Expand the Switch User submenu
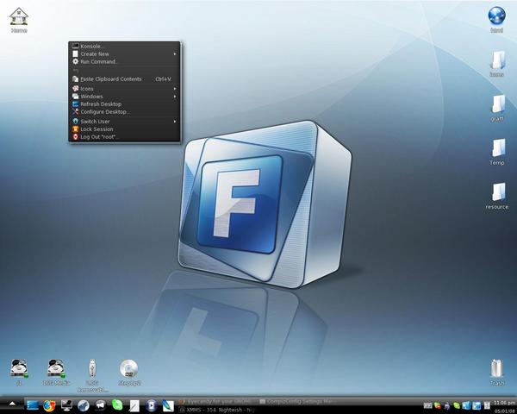 (125, 121)
